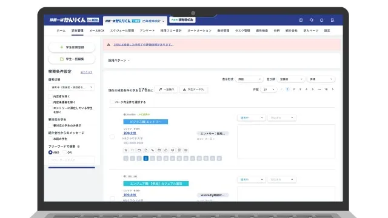Open notifications bell in header
The image size is (388, 218).
pos(322,20)
